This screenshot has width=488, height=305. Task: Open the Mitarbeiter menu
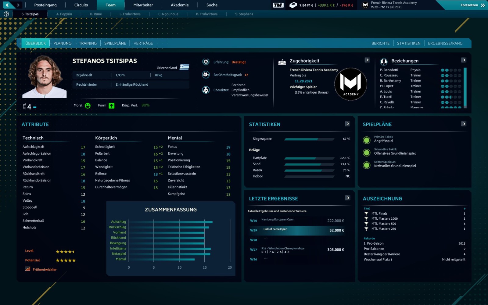(x=143, y=5)
